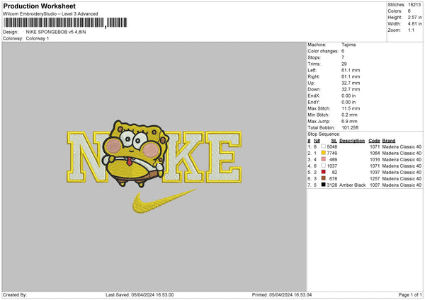Click the Max Stitch value 11.5 mm
425x300 pixels.
pos(351,108)
